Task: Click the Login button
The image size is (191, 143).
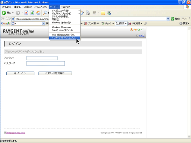Action: (x=20, y=73)
